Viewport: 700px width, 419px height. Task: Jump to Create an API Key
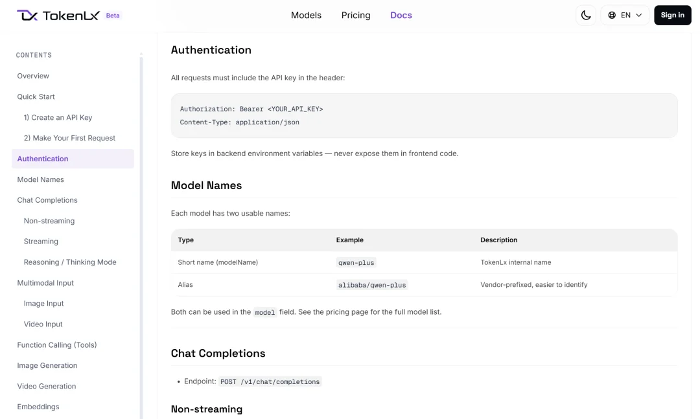click(58, 117)
